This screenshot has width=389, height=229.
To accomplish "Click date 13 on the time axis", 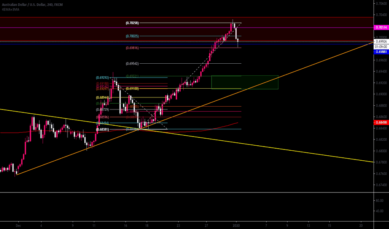I will (x=308, y=226).
